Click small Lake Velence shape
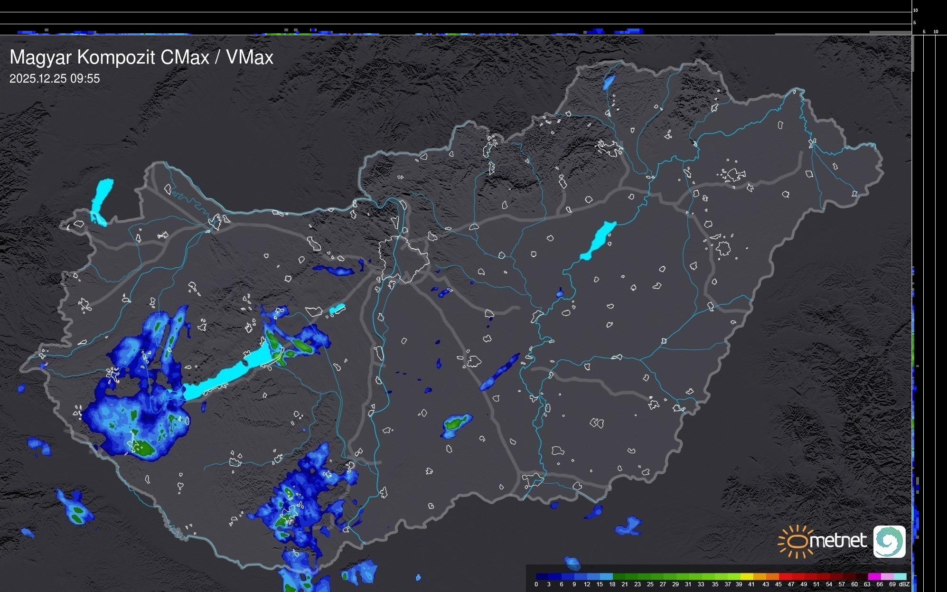 (337, 309)
